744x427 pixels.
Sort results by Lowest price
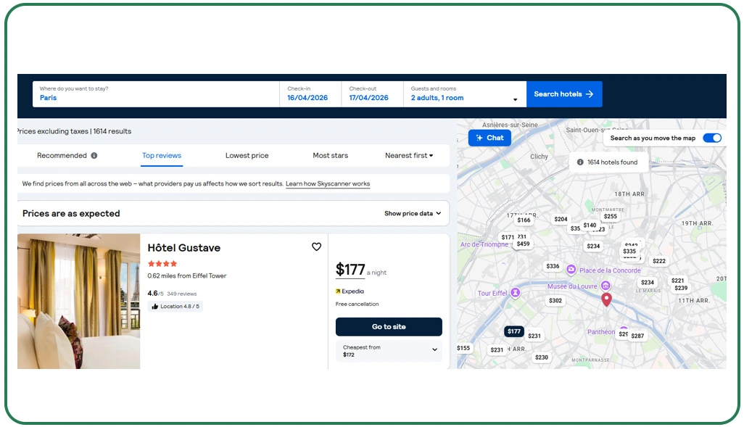click(247, 155)
